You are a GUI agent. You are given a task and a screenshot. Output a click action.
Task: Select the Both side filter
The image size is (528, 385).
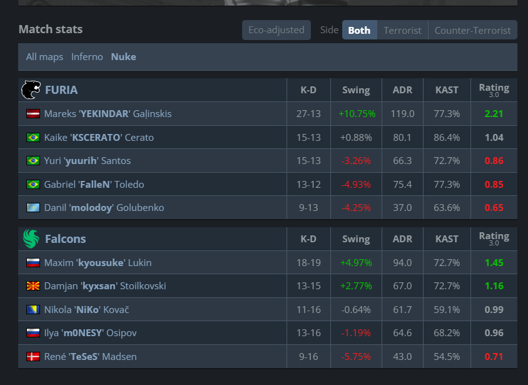pos(359,30)
